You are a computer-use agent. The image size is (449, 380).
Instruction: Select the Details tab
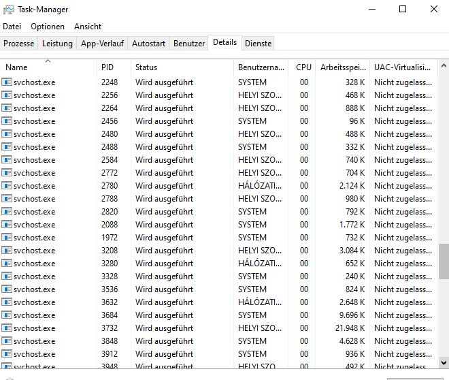[x=224, y=42]
